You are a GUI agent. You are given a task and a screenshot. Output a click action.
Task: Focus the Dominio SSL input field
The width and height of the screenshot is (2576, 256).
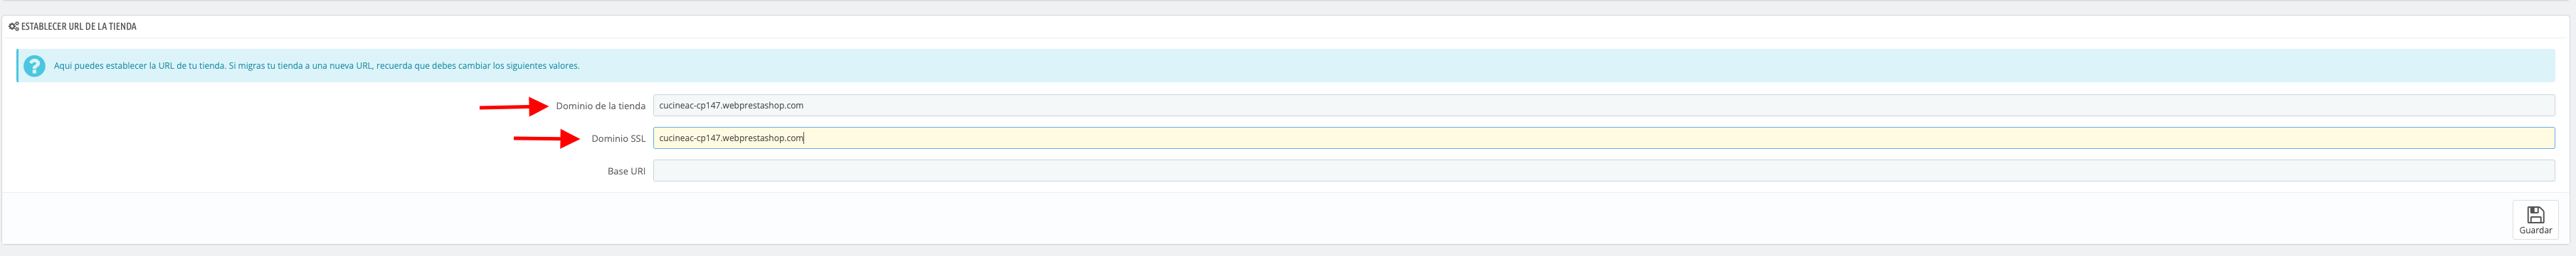1604,138
